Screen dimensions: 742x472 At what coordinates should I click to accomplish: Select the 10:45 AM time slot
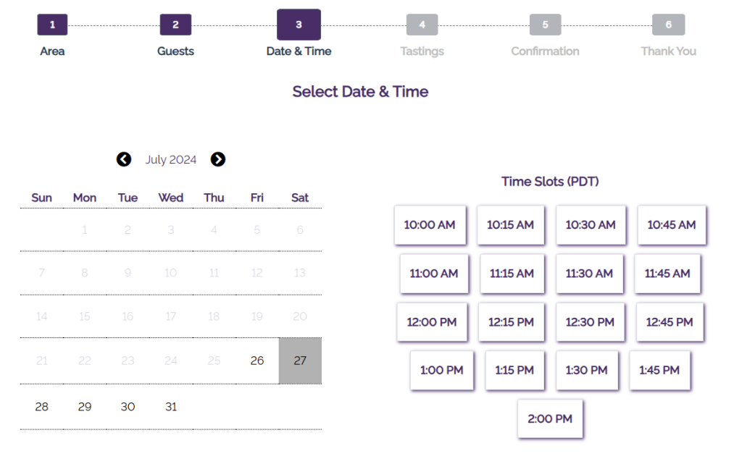tap(671, 225)
